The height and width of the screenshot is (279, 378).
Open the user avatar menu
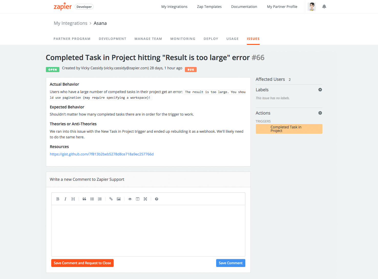click(x=311, y=7)
